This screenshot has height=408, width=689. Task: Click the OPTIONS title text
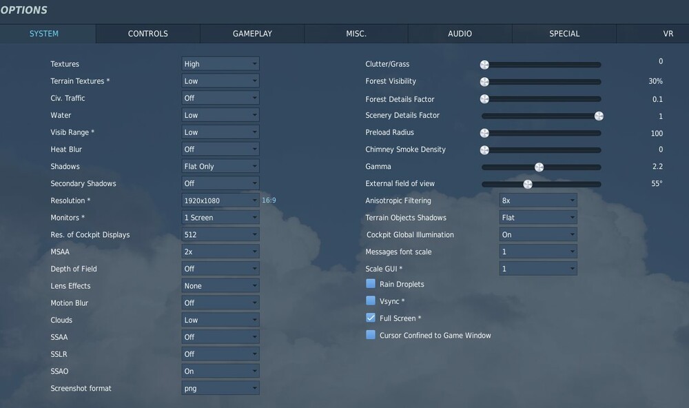tap(23, 10)
